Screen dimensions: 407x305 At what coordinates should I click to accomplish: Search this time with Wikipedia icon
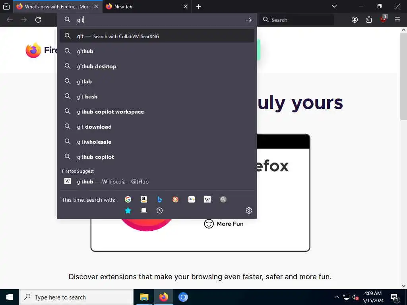coord(207,199)
